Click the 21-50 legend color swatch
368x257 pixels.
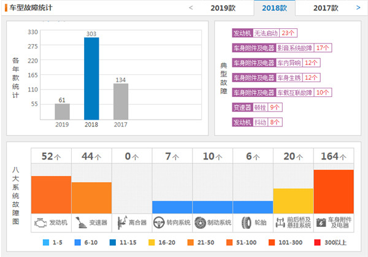191,242
